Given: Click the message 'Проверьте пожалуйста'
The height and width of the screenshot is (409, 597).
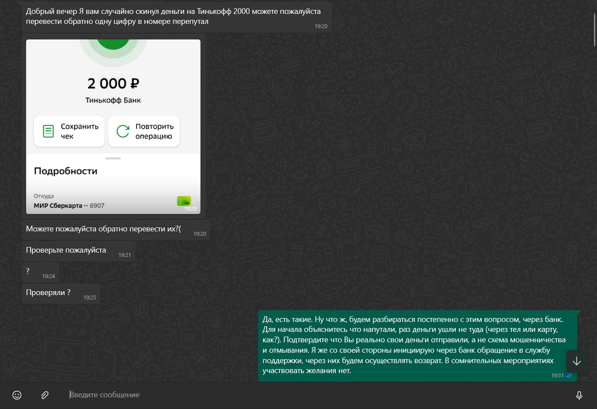Looking at the screenshot, I should [x=78, y=251].
